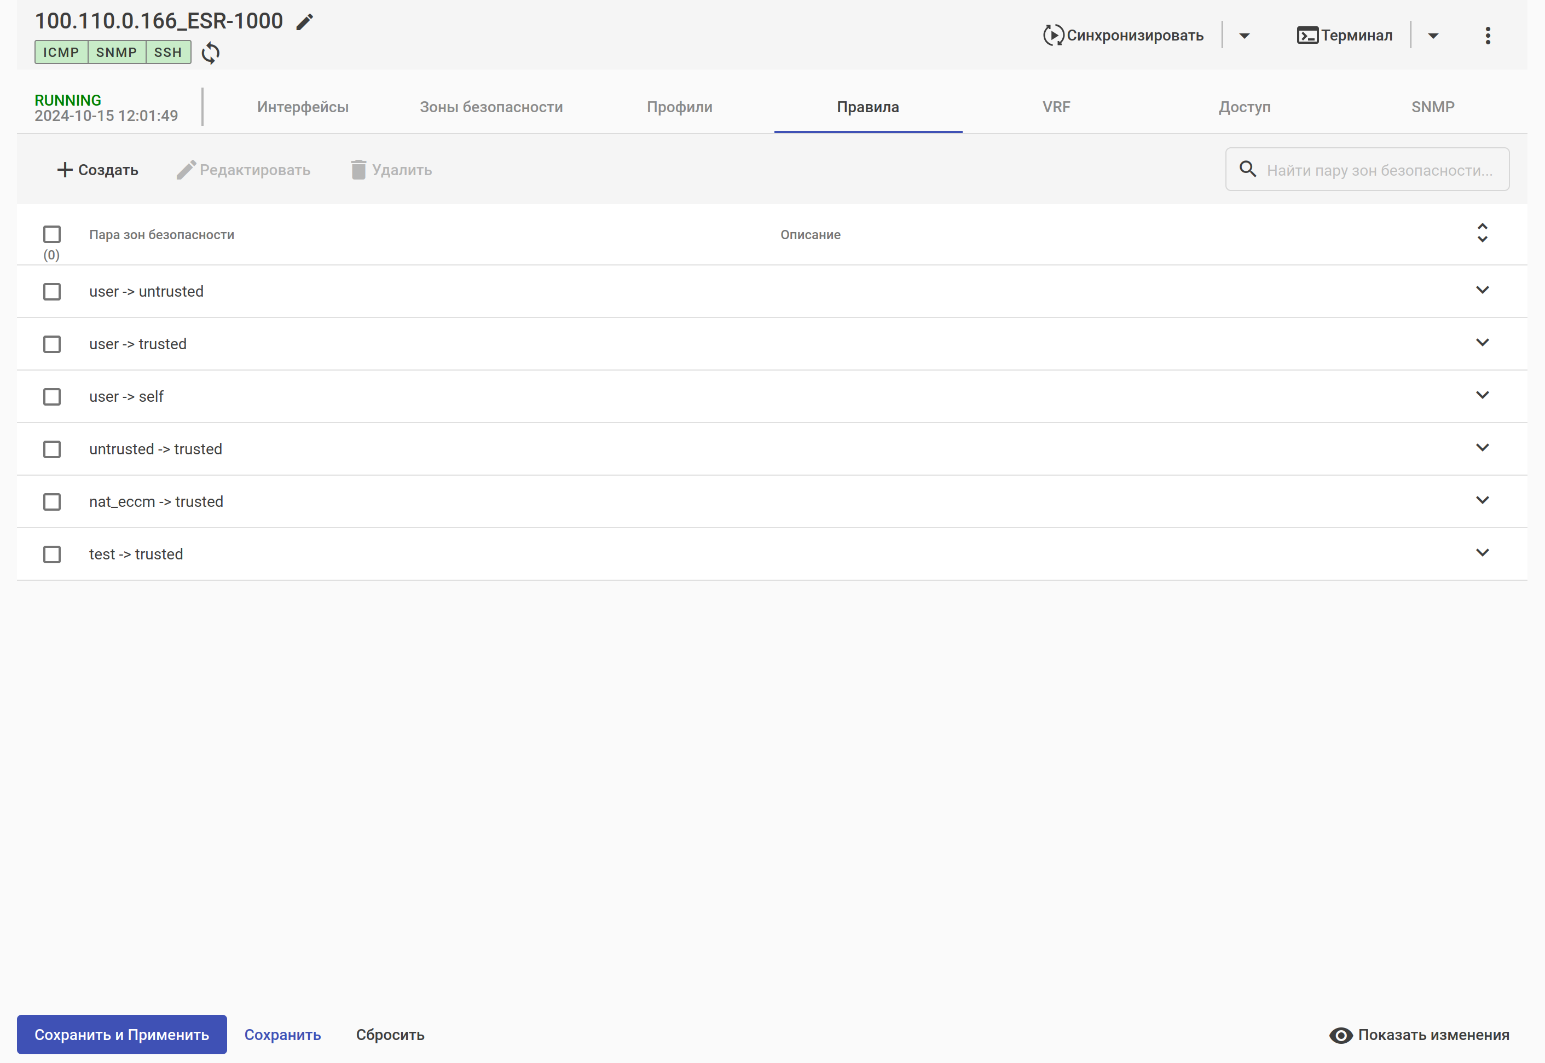
Task: Click the expand/collapse all rows icon
Action: (1483, 233)
